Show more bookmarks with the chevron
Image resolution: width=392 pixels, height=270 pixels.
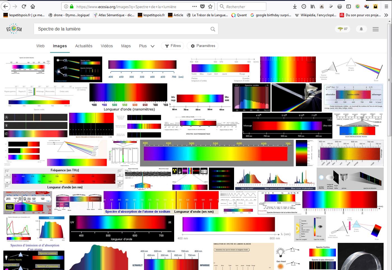386,15
